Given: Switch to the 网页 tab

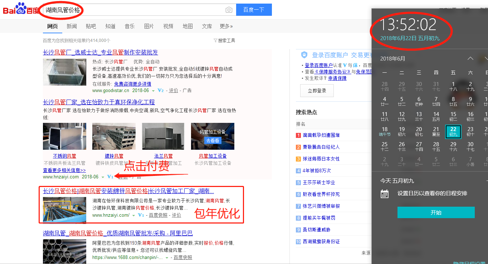Looking at the screenshot, I should [x=52, y=26].
